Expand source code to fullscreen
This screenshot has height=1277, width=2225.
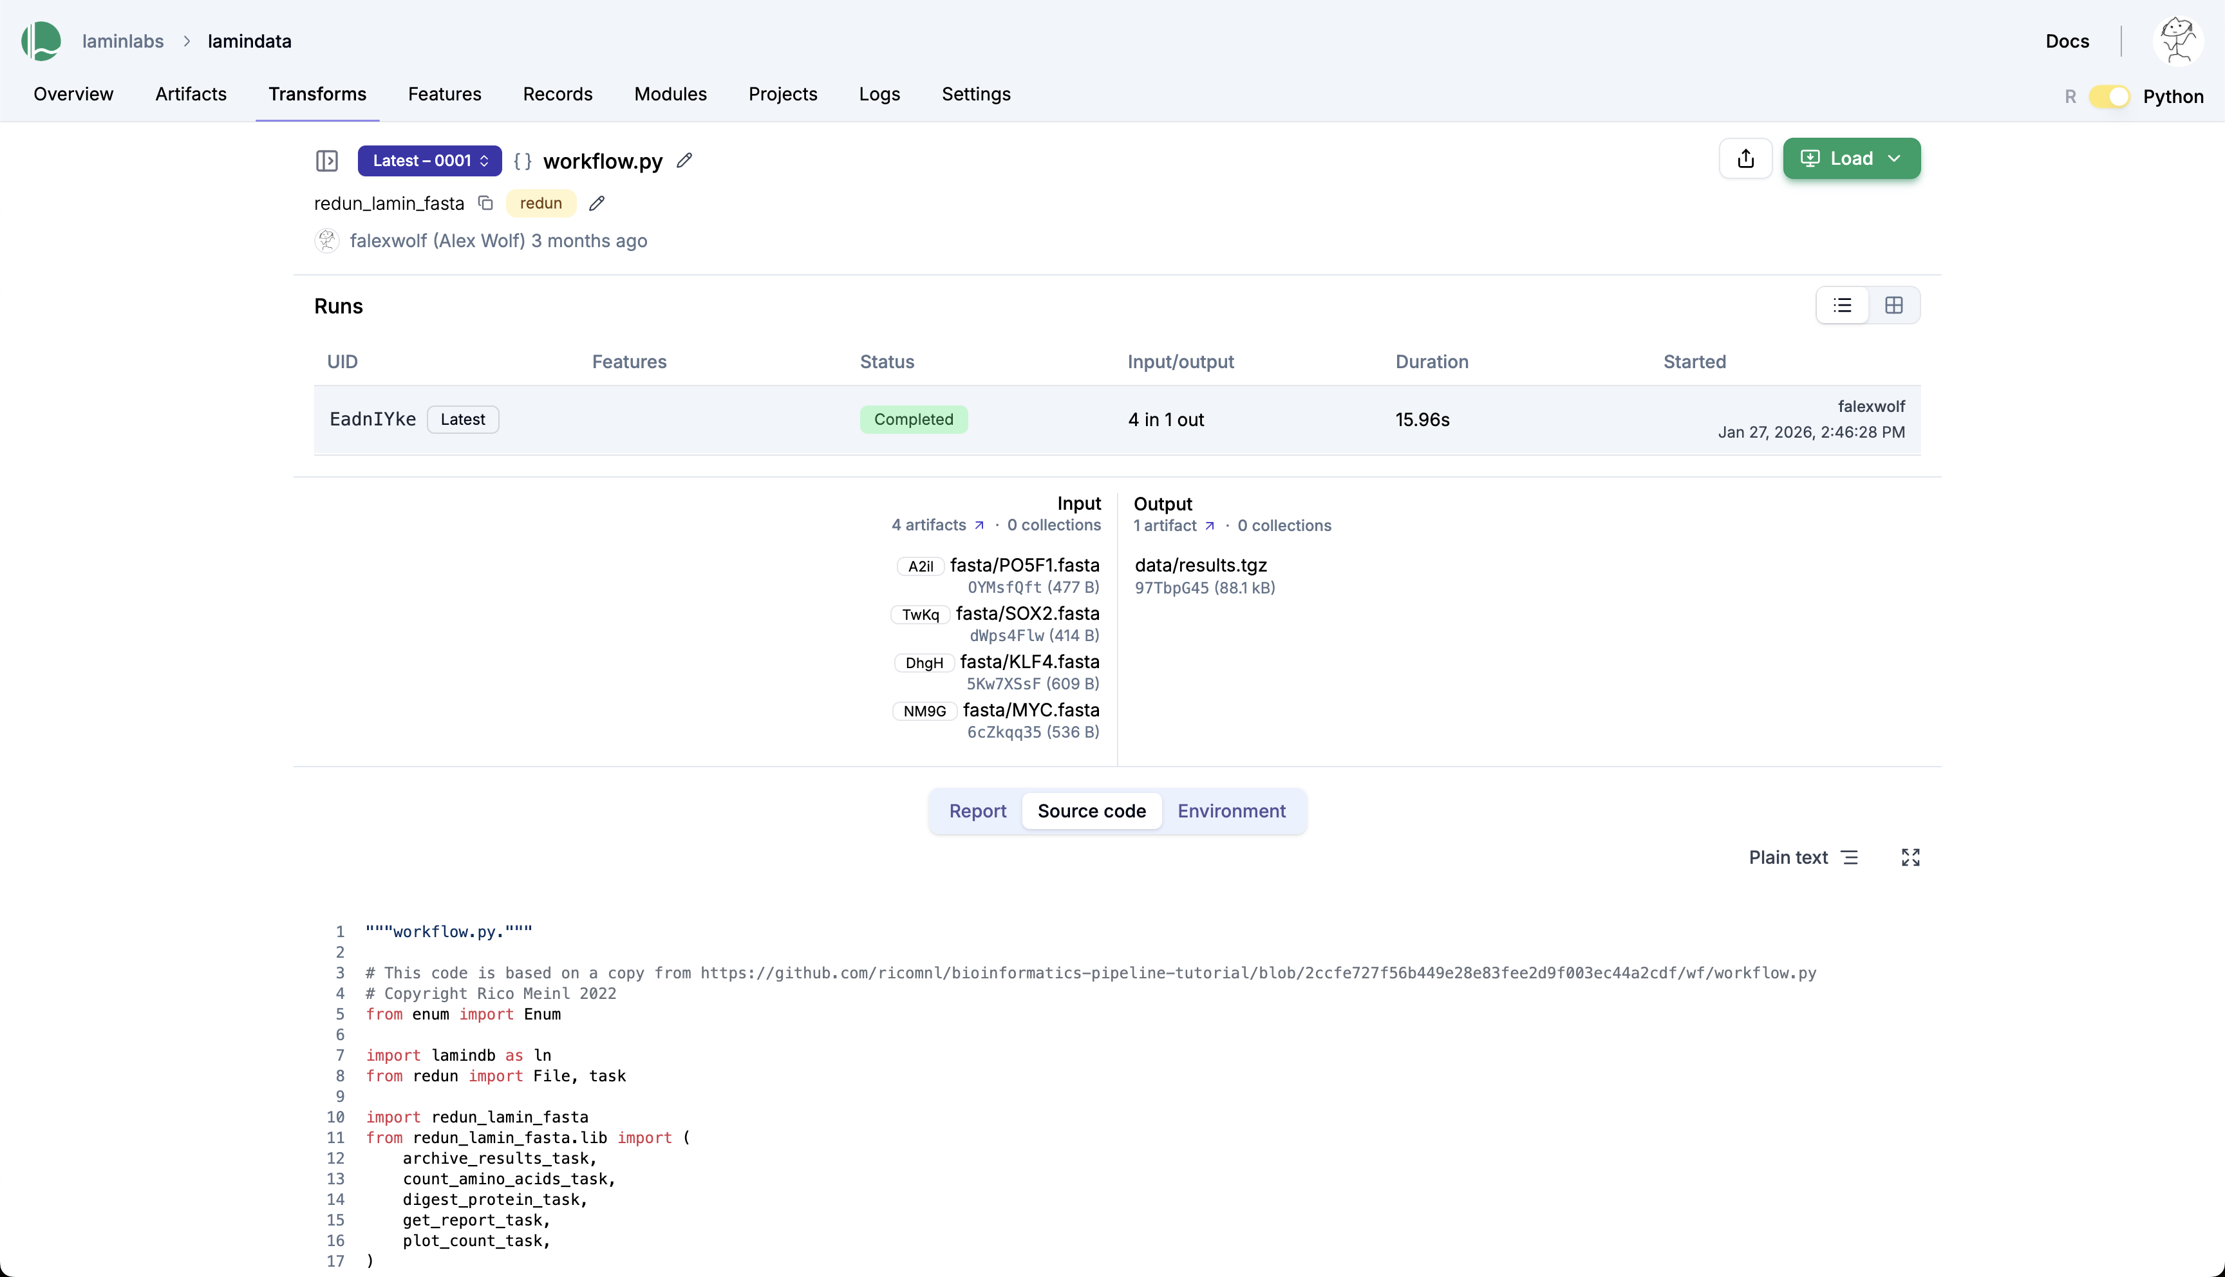click(1910, 858)
